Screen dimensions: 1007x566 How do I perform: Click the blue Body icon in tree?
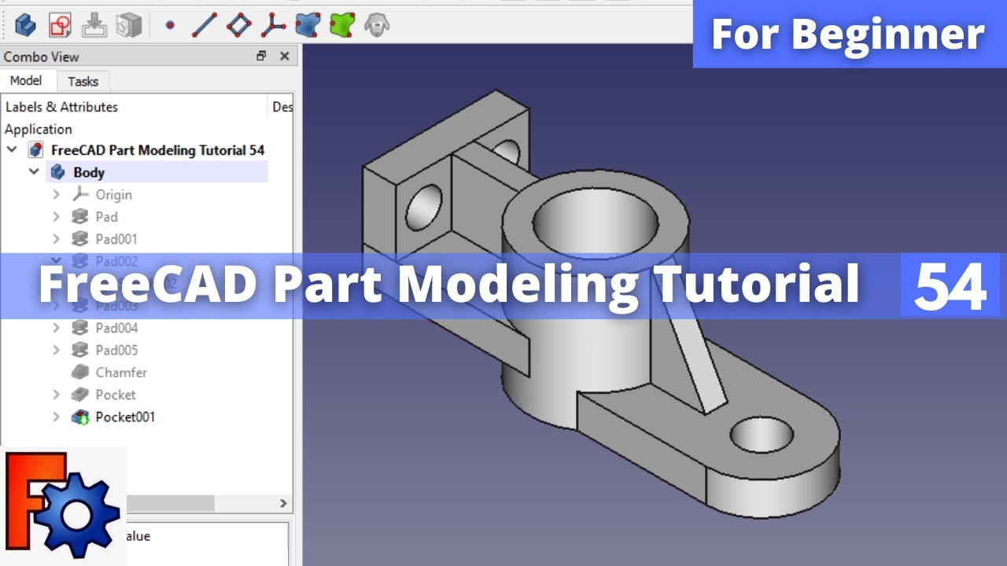coord(57,172)
